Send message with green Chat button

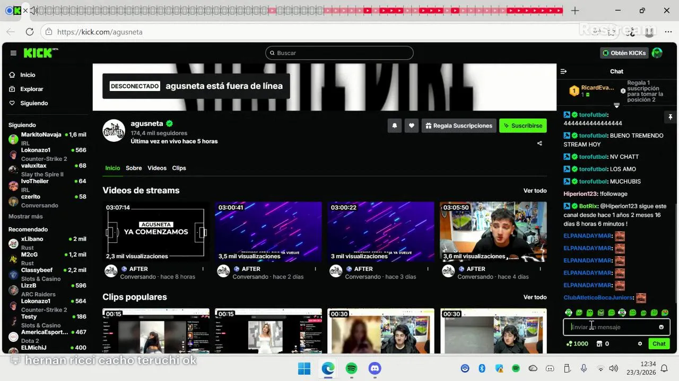(x=659, y=343)
